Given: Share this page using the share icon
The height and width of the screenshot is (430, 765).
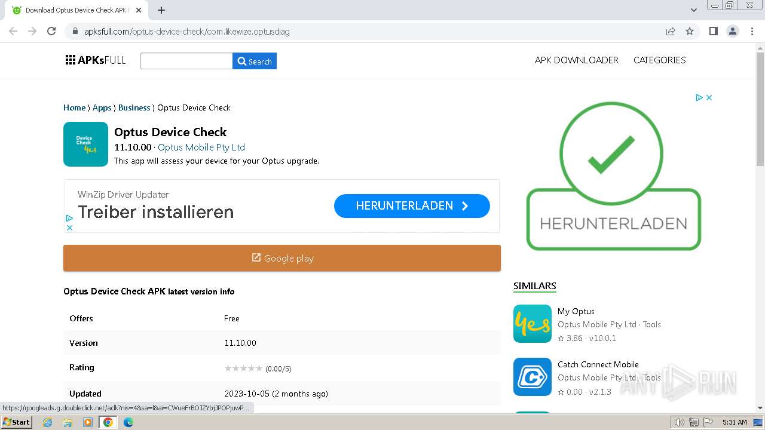Looking at the screenshot, I should [x=671, y=31].
